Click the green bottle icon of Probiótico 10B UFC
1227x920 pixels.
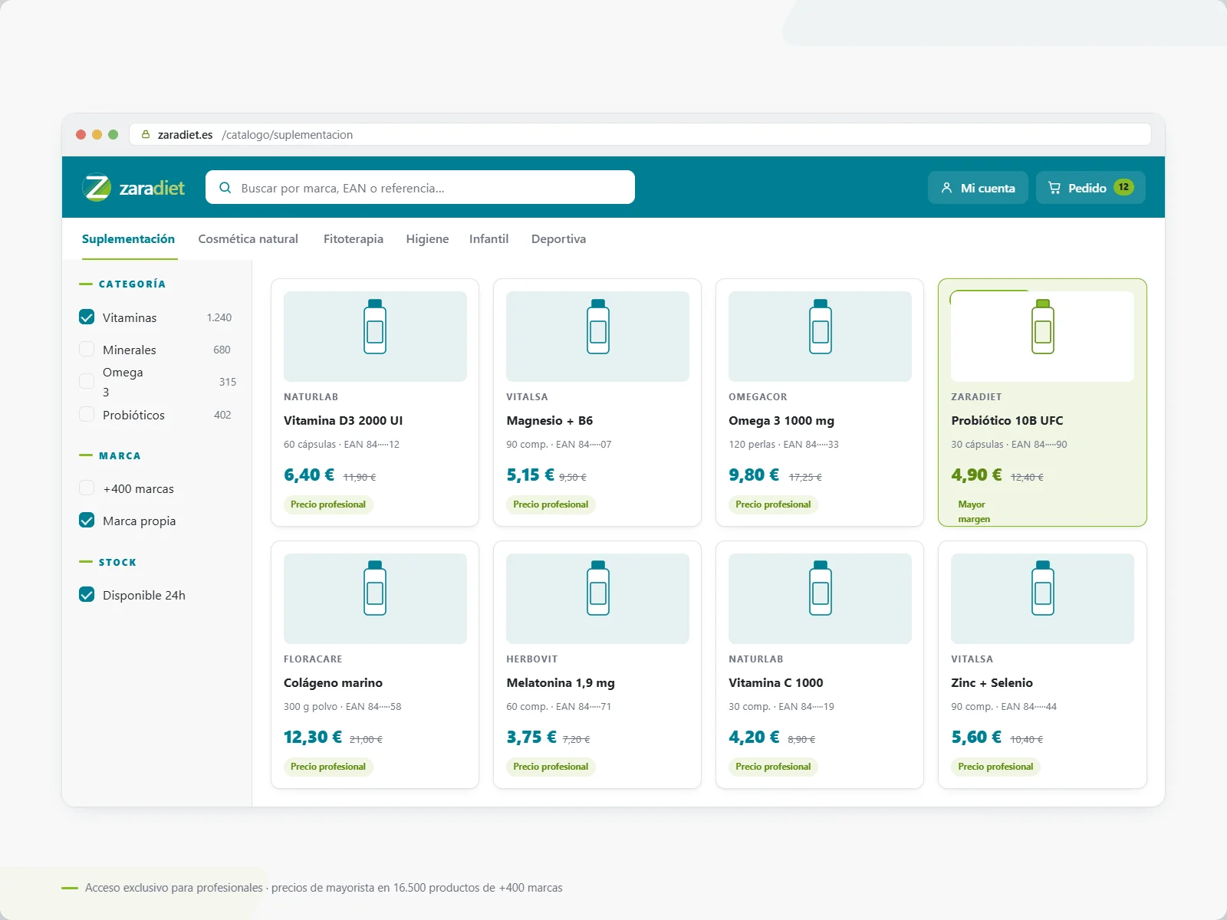(1043, 327)
